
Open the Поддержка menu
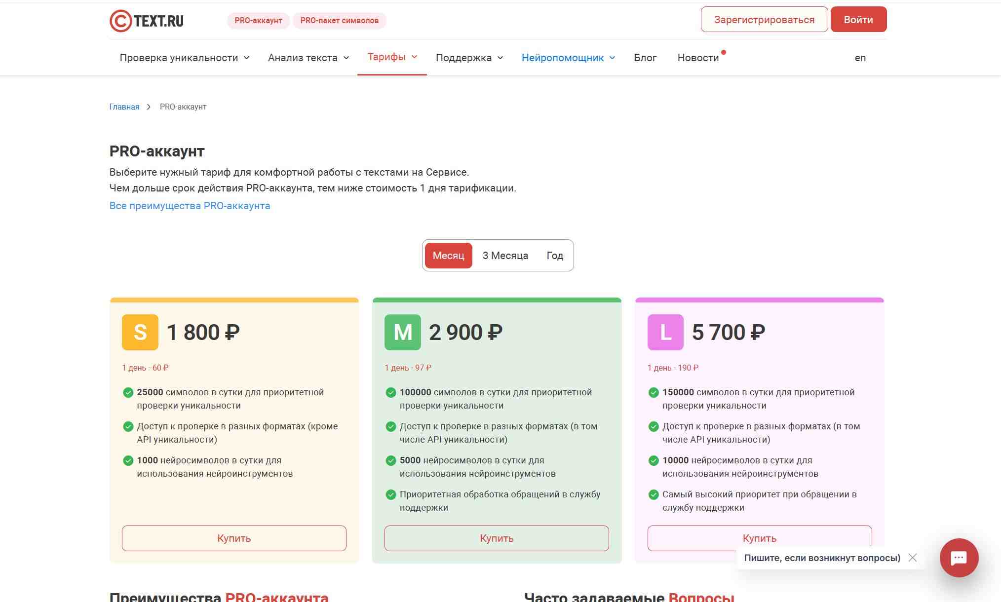(x=469, y=58)
